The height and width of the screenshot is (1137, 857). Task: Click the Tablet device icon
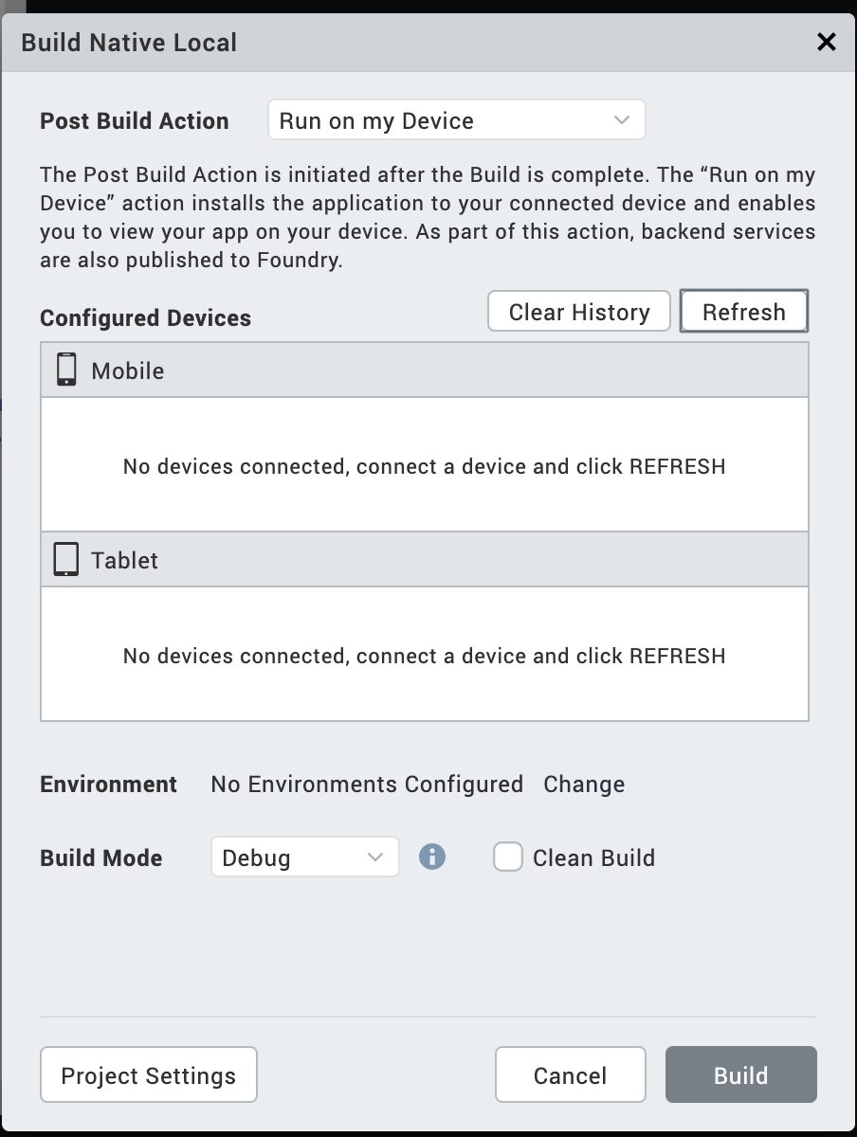point(66,559)
